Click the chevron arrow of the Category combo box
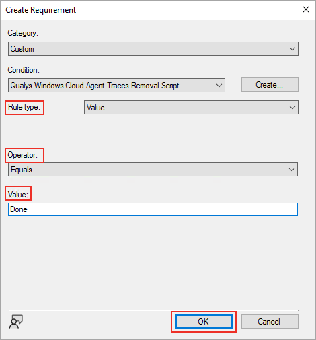The image size is (316, 340). (292, 49)
